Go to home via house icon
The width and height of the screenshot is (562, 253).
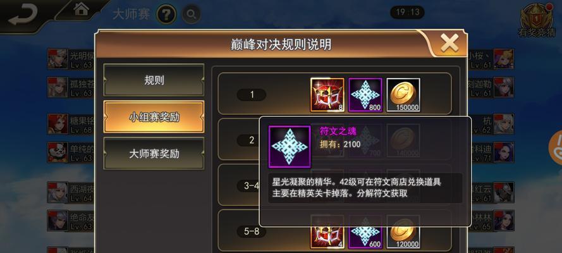click(x=82, y=9)
